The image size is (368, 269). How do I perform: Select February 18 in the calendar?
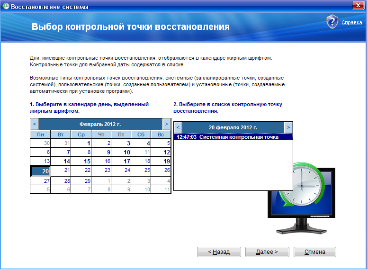point(141,161)
